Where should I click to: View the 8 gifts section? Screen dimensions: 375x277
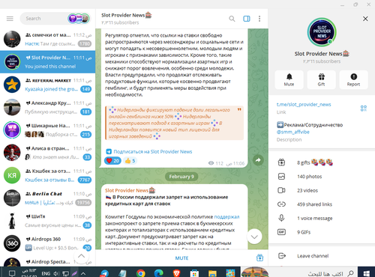(x=322, y=162)
